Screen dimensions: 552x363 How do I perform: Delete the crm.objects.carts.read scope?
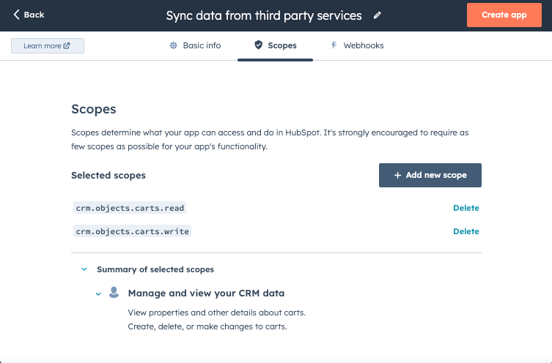pyautogui.click(x=465, y=208)
